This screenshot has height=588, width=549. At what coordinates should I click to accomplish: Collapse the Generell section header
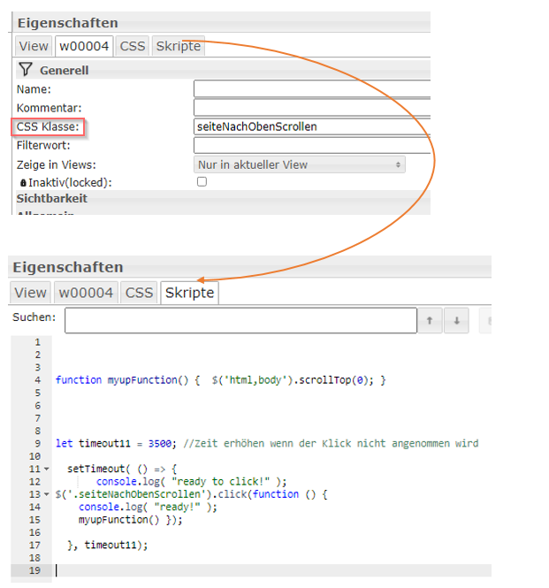223,70
